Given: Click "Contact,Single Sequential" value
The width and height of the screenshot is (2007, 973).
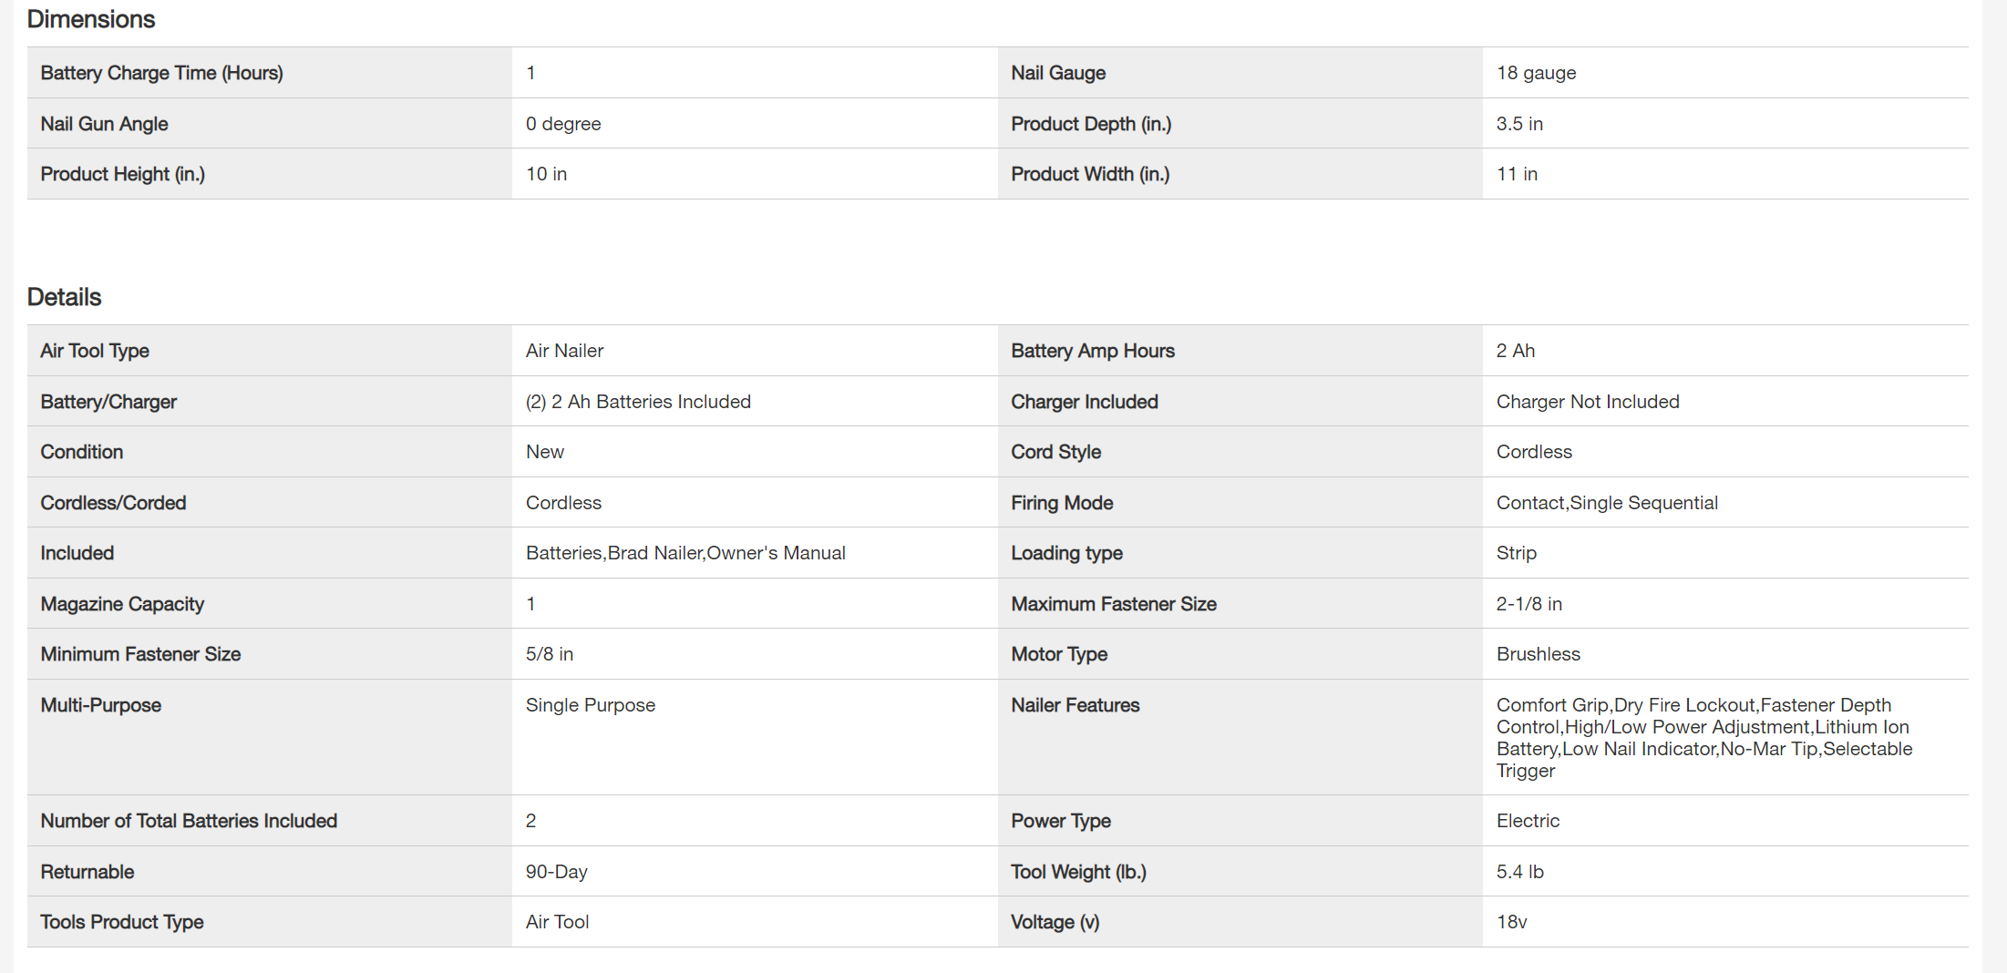Looking at the screenshot, I should tap(1606, 503).
